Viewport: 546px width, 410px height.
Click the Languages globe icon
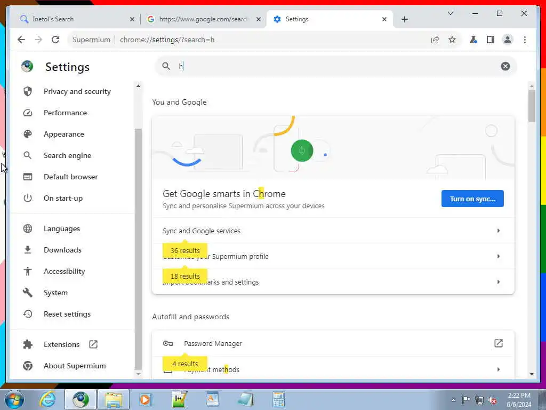click(28, 228)
